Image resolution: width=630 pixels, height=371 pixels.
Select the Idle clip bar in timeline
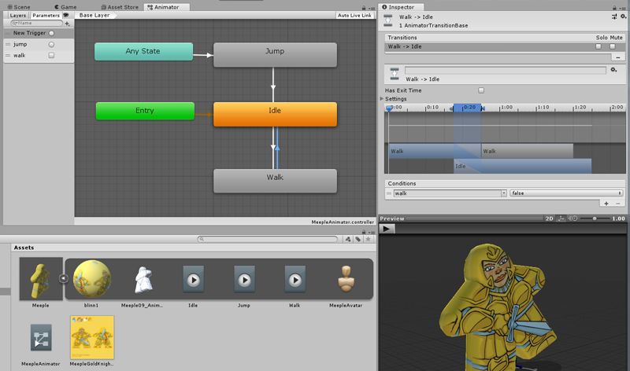[x=522, y=166]
